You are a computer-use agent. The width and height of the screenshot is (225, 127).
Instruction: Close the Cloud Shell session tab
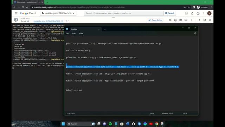click(62, 21)
